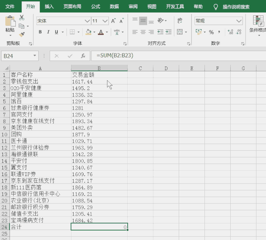Open the font name 宋体 dropdown
The height and width of the screenshot is (240, 266).
point(87,21)
